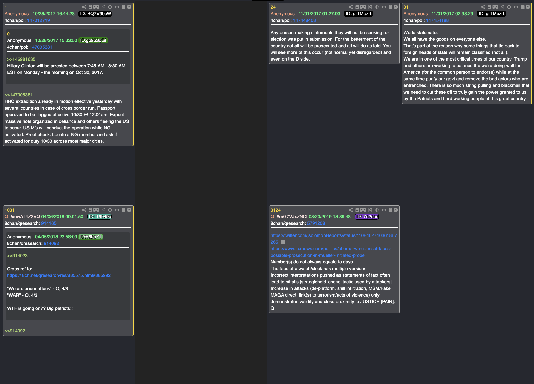This screenshot has width=534, height=384.
Task: Open the jsolomonReports Twitter status link
Action: point(333,239)
